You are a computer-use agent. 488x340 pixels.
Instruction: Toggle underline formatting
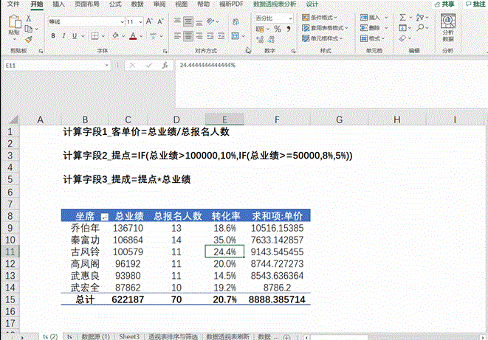(x=75, y=35)
